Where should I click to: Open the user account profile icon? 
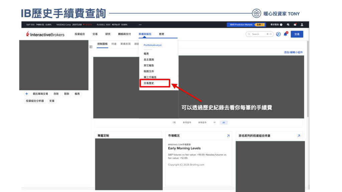302,25
